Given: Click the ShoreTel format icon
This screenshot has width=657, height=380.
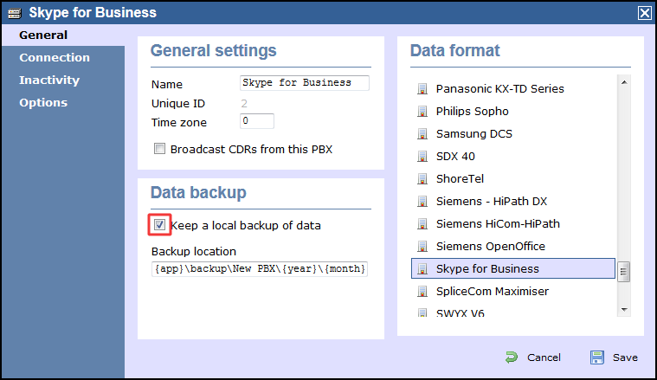Looking at the screenshot, I should [422, 179].
